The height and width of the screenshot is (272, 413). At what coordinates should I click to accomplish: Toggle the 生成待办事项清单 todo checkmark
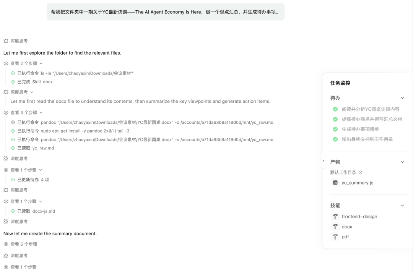click(x=335, y=130)
